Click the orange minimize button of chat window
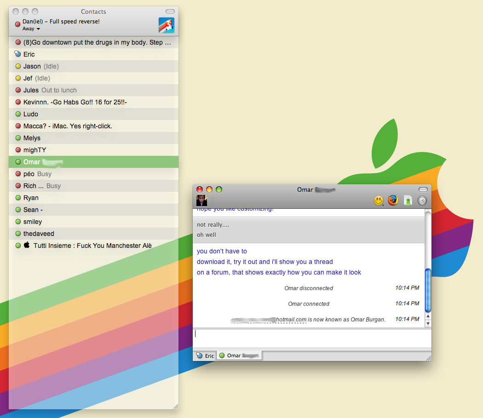Image resolution: width=483 pixels, height=418 pixels. 209,189
